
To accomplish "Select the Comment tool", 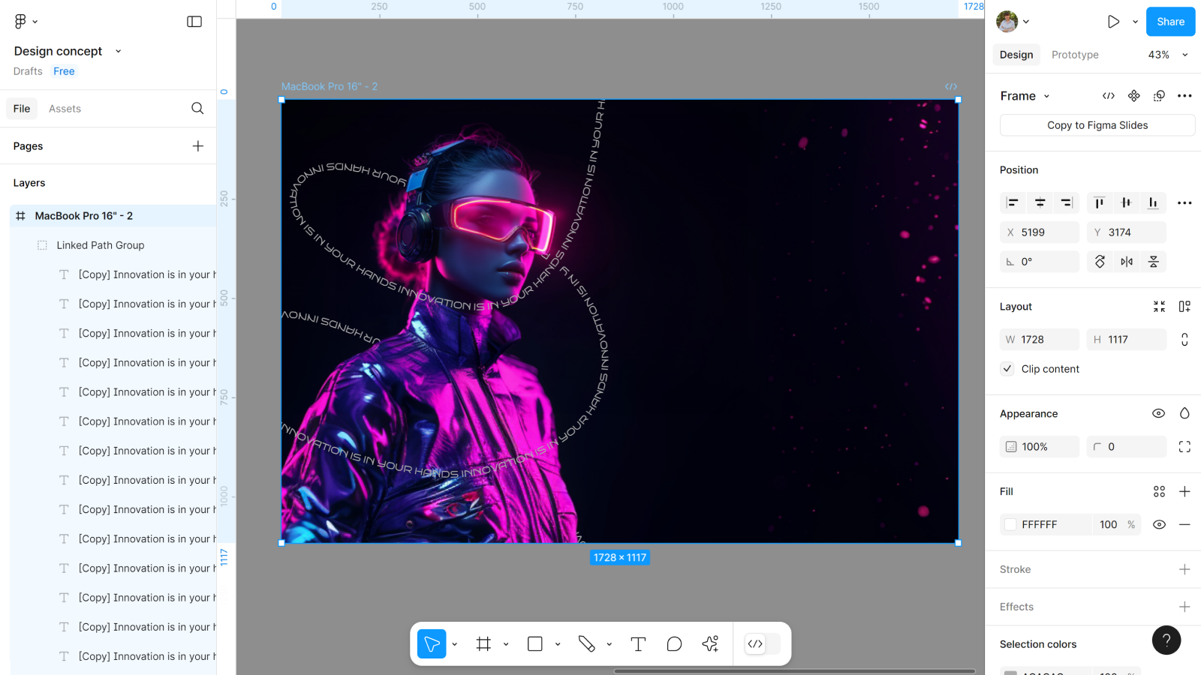I will point(674,644).
